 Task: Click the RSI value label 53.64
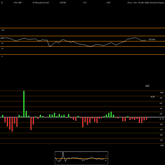[x=152, y=40]
